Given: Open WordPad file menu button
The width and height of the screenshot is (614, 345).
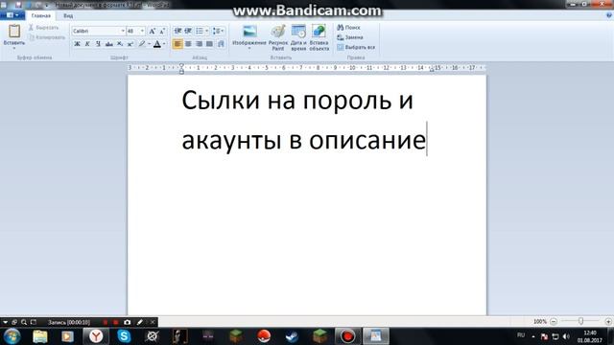Looking at the screenshot, I should click(x=12, y=15).
